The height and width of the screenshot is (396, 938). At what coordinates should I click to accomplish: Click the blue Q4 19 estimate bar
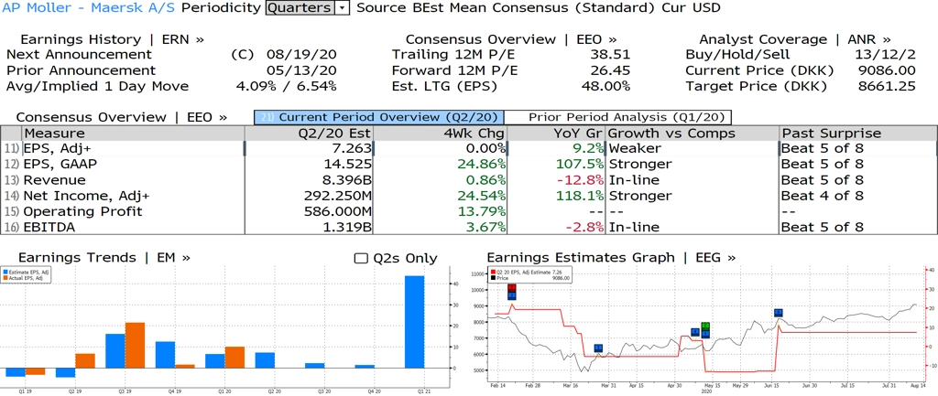pyautogui.click(x=165, y=355)
